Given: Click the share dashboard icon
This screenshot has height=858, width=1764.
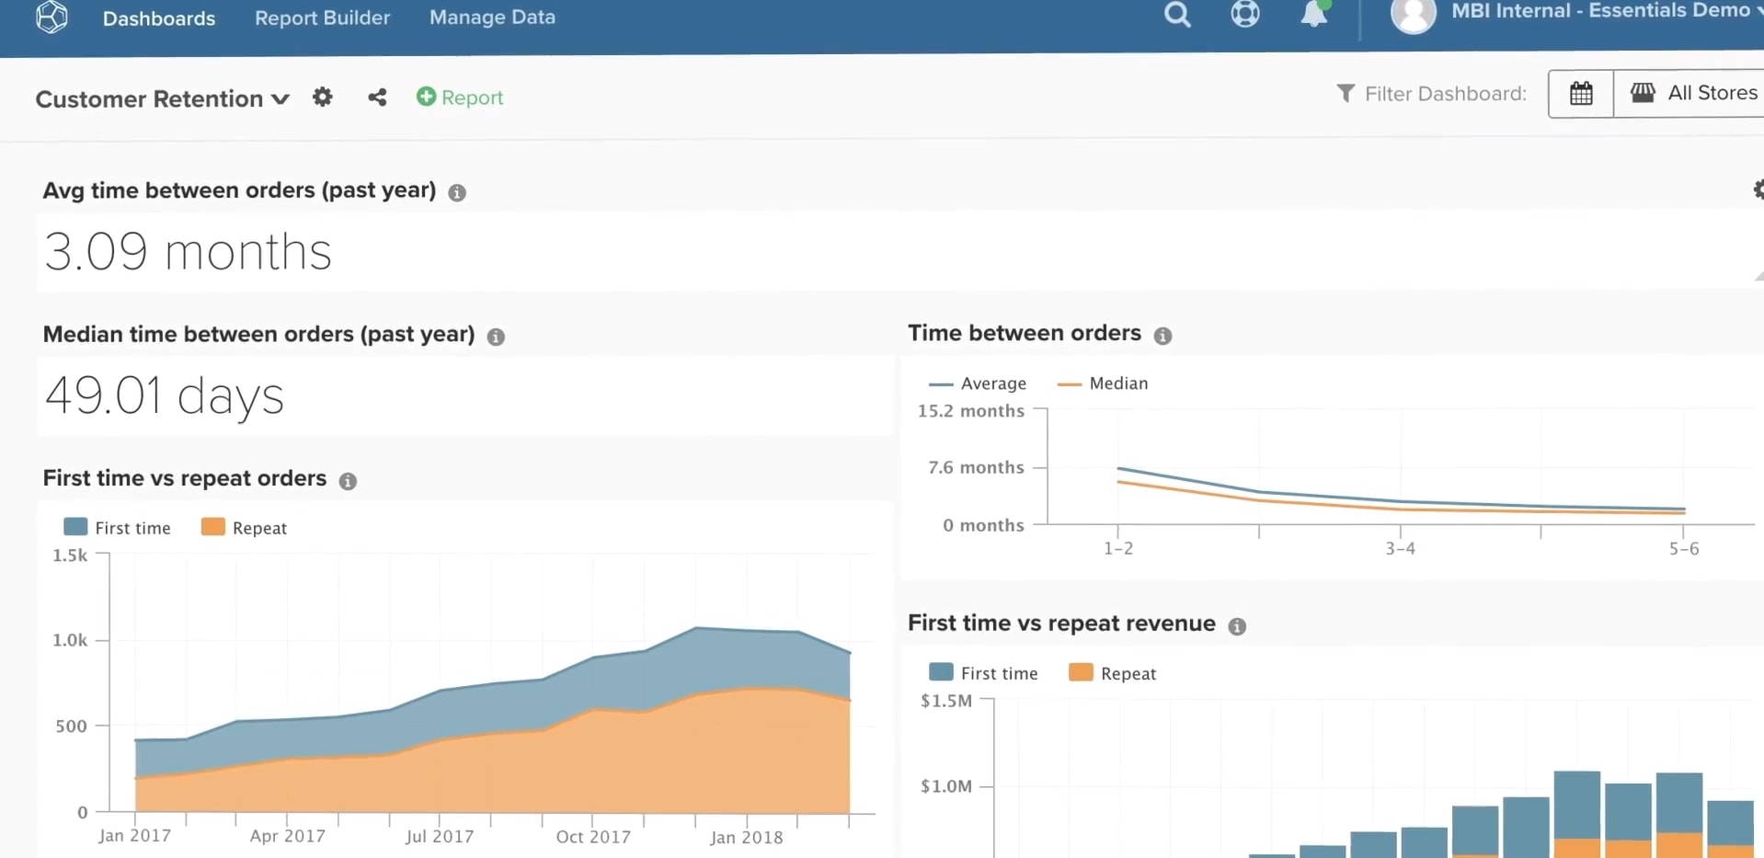Looking at the screenshot, I should tap(377, 97).
